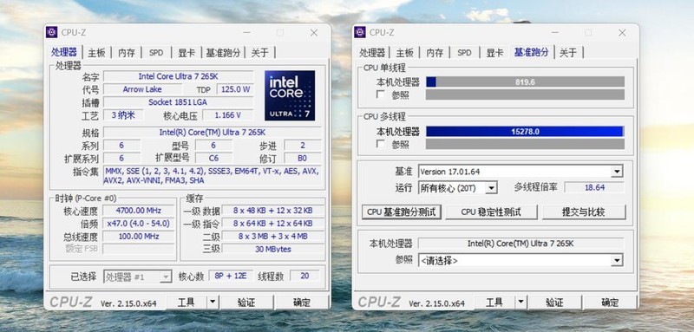
Task: Click the 修订 value B0
Action: 303,159
